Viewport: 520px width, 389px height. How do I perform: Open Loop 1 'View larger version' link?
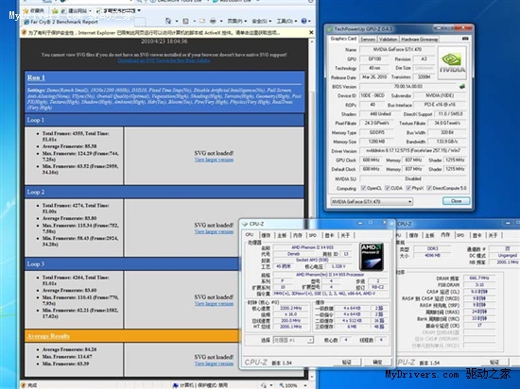pos(214,160)
